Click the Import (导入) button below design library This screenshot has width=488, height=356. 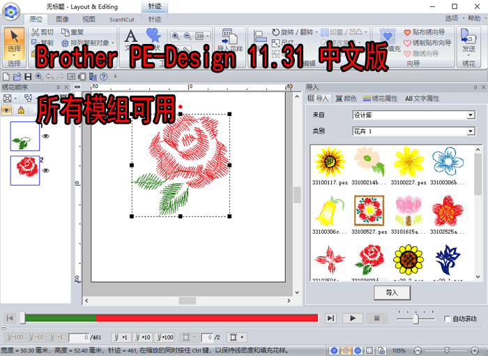tap(392, 292)
